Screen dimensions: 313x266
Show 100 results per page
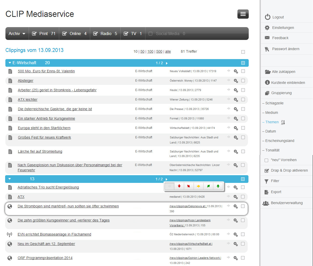tap(150, 51)
